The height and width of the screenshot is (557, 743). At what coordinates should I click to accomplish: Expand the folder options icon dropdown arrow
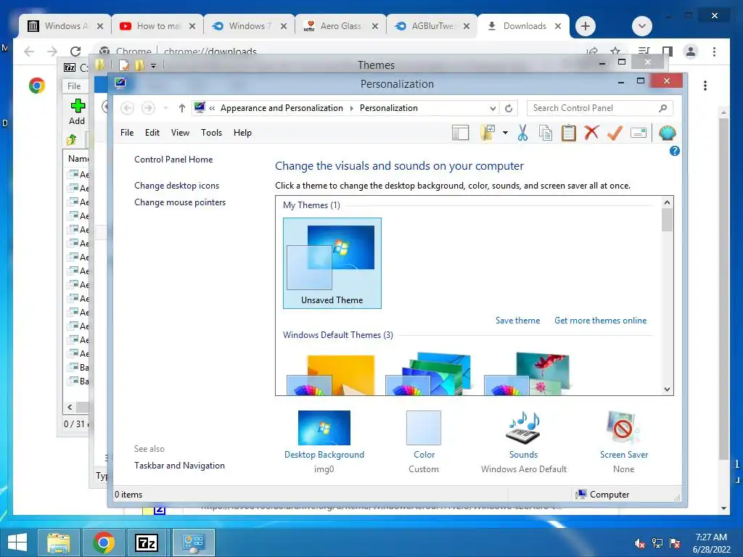(505, 133)
